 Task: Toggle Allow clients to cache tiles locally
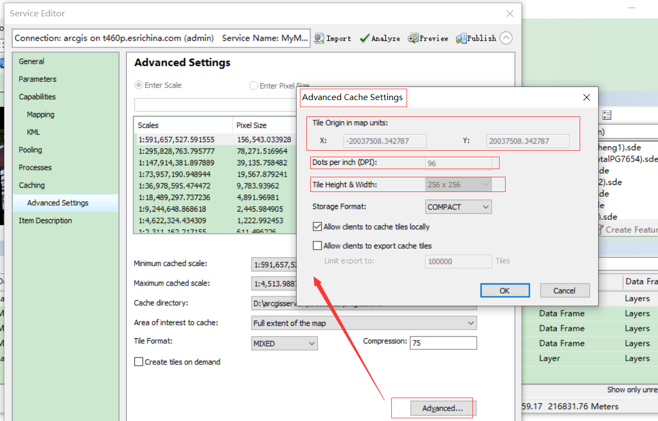(317, 227)
